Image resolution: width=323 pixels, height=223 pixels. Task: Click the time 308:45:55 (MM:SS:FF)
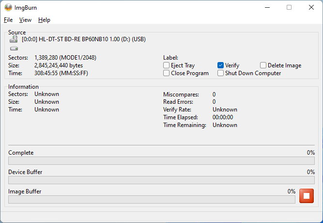coord(61,73)
